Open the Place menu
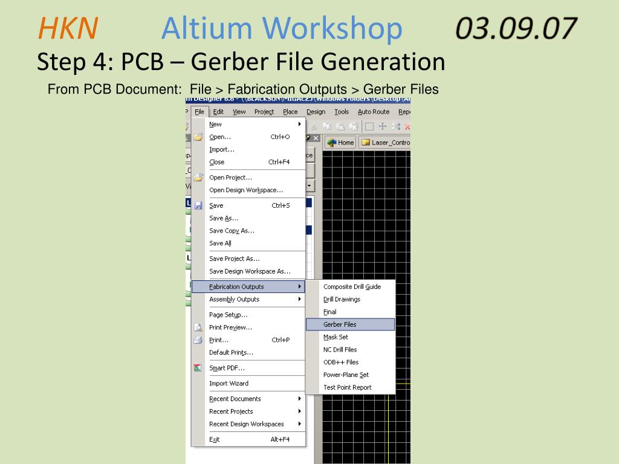The width and height of the screenshot is (619, 464). click(290, 112)
